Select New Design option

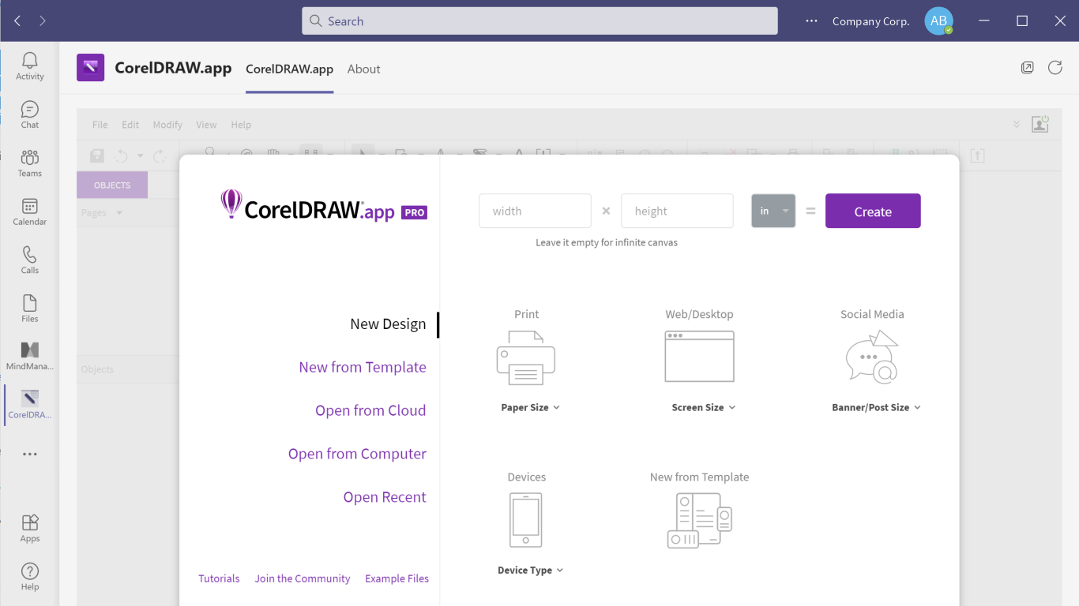[388, 324]
